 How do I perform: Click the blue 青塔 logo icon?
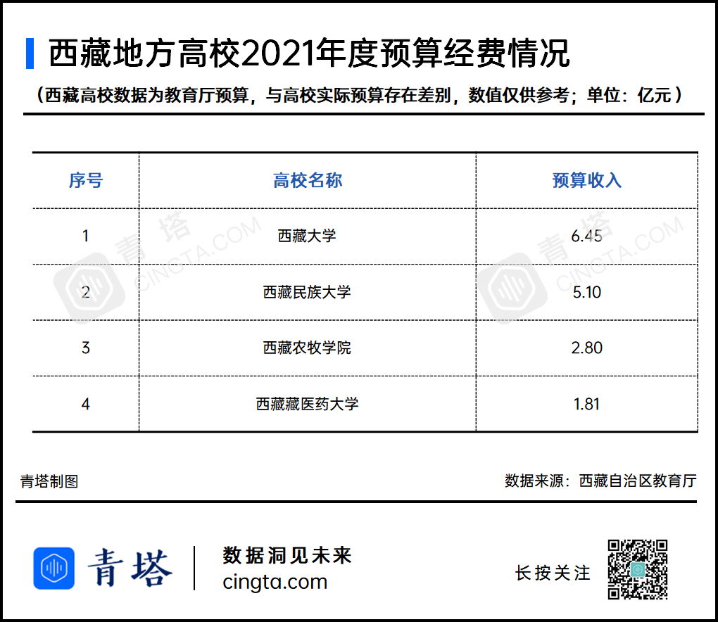click(x=53, y=568)
